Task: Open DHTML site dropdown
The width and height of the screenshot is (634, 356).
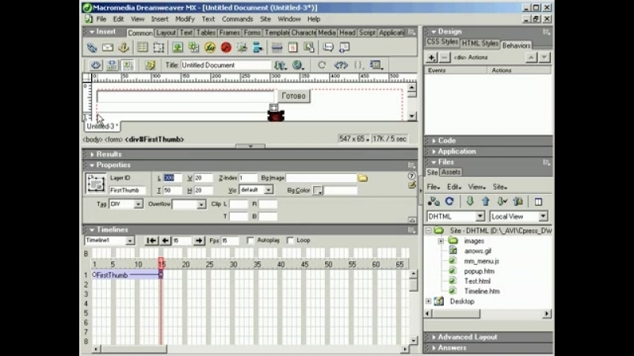Action: click(x=479, y=217)
